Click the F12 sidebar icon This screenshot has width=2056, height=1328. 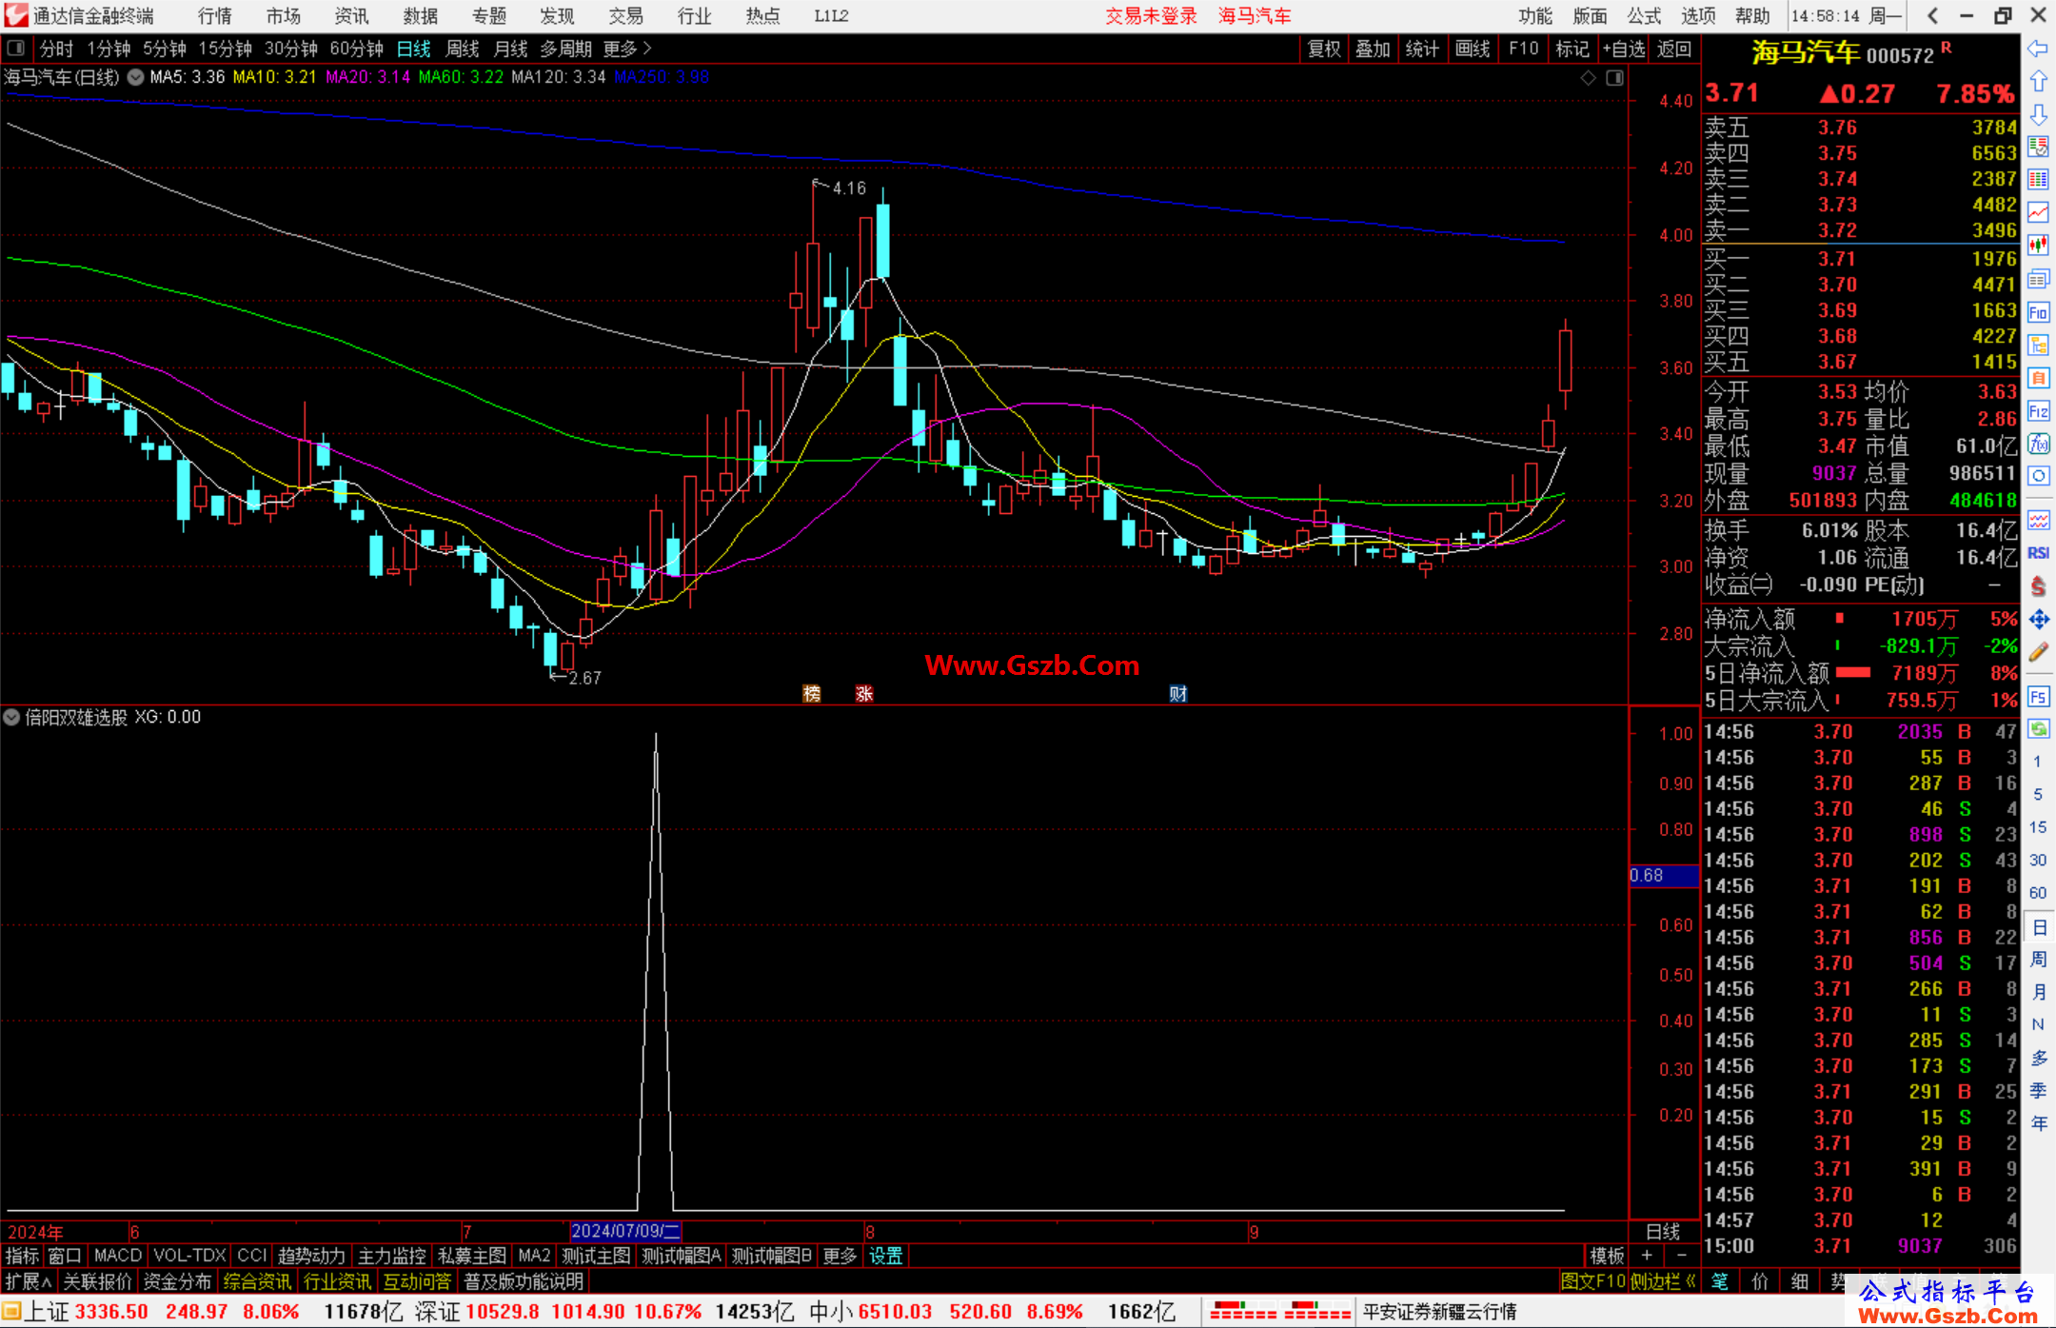(2038, 411)
